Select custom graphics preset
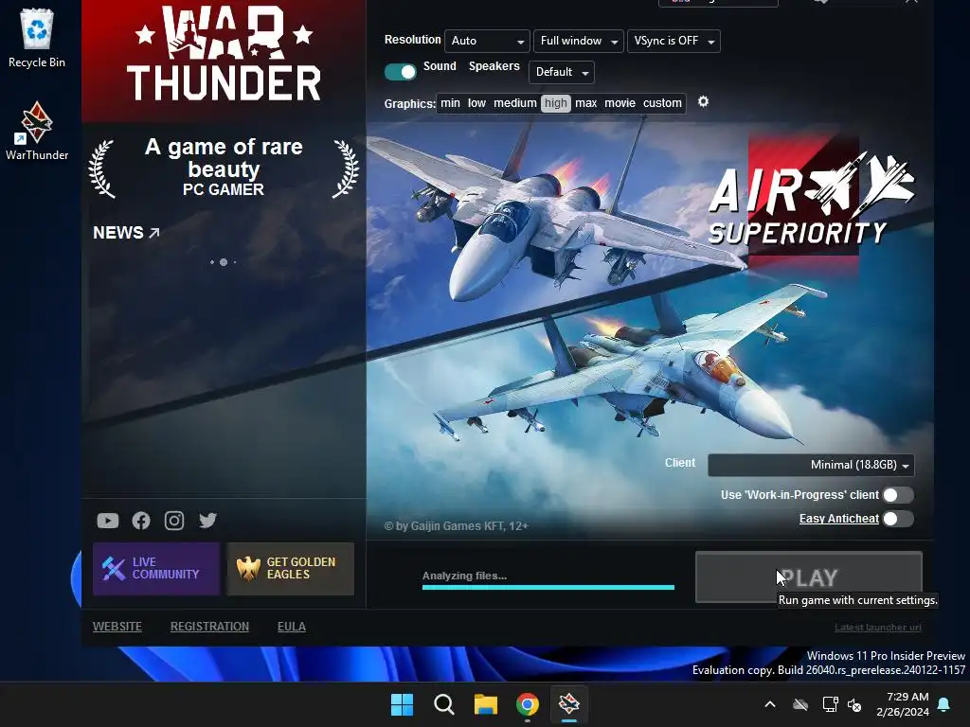 click(662, 103)
